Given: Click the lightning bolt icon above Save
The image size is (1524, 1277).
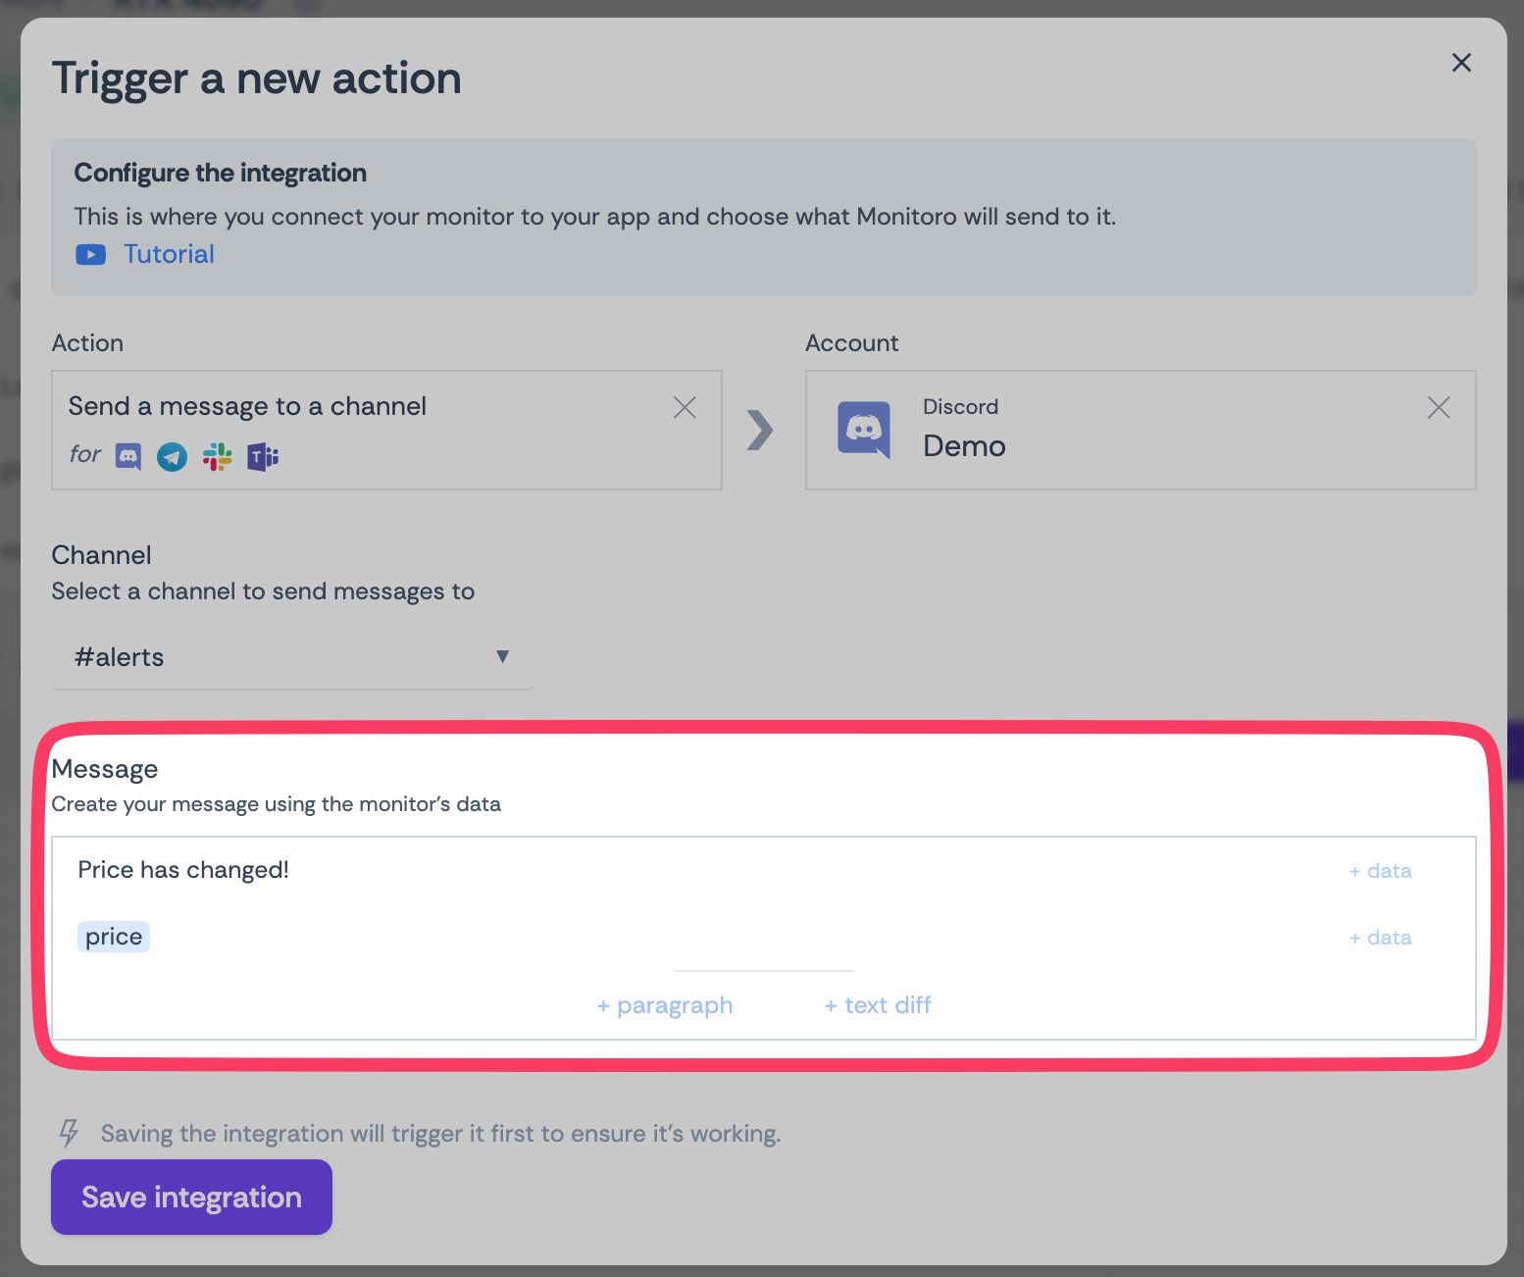Looking at the screenshot, I should pos(69,1133).
